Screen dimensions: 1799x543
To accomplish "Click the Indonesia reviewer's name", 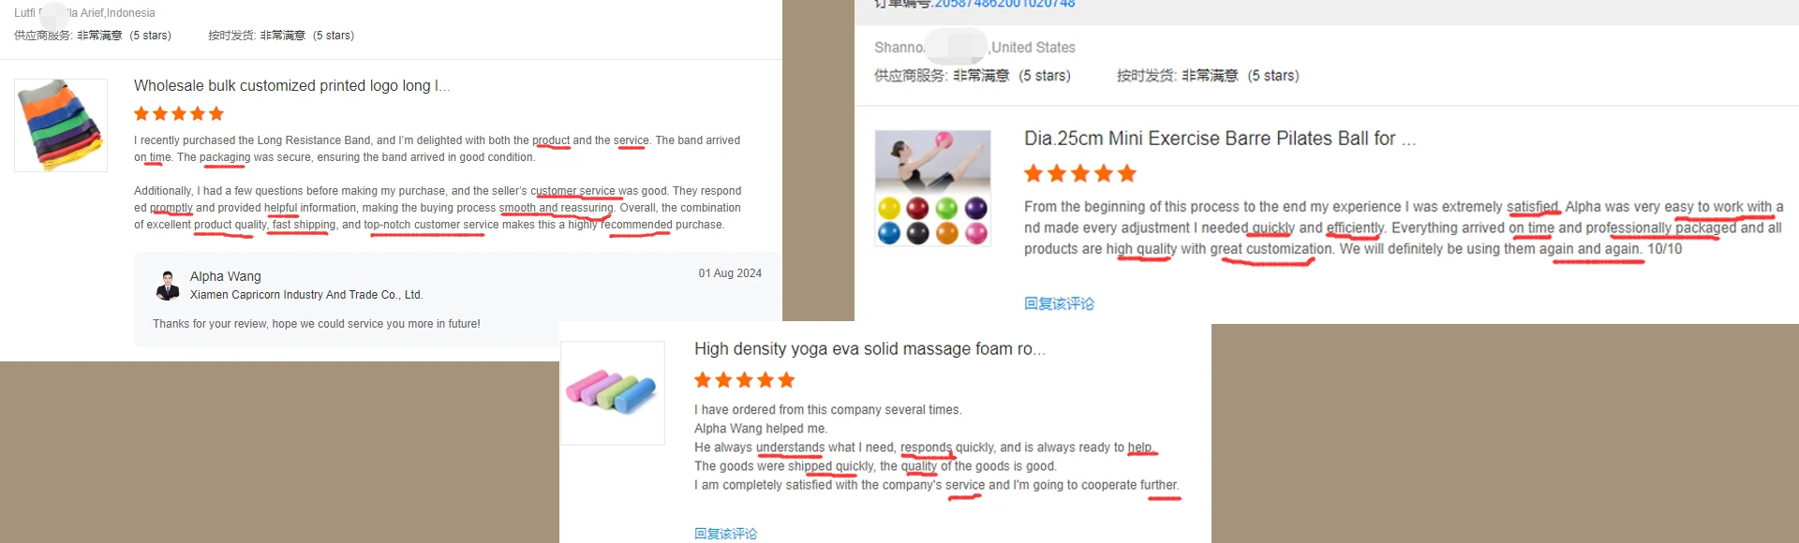I will coord(84,13).
